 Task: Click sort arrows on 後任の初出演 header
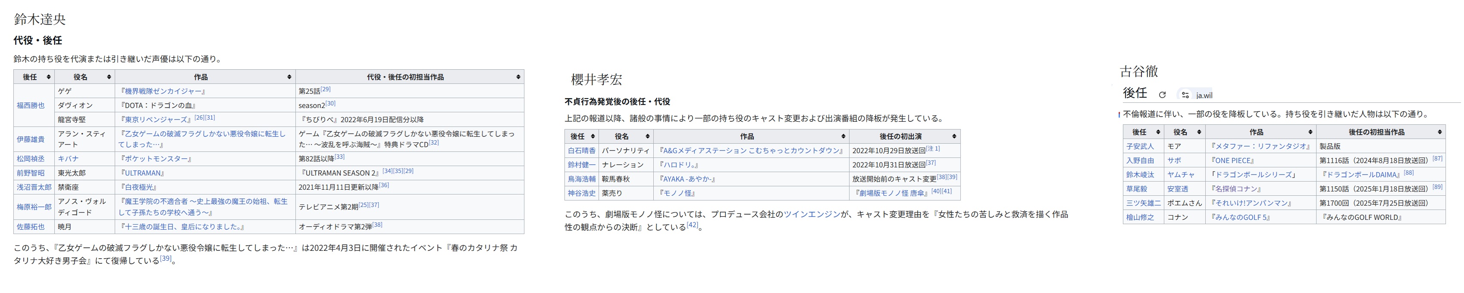(x=953, y=136)
